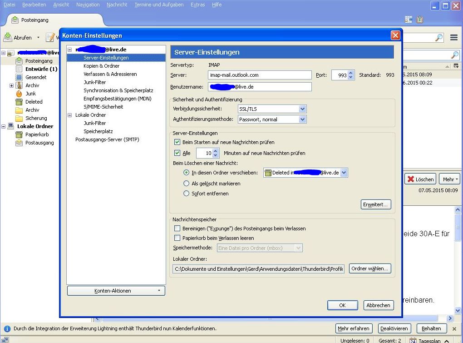The width and height of the screenshot is (463, 343).
Task: Click the Server name input field
Action: point(260,75)
